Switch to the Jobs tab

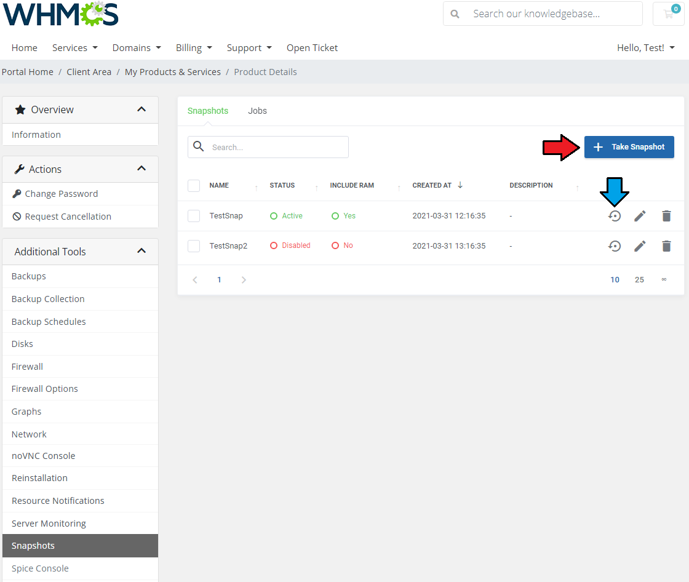257,111
